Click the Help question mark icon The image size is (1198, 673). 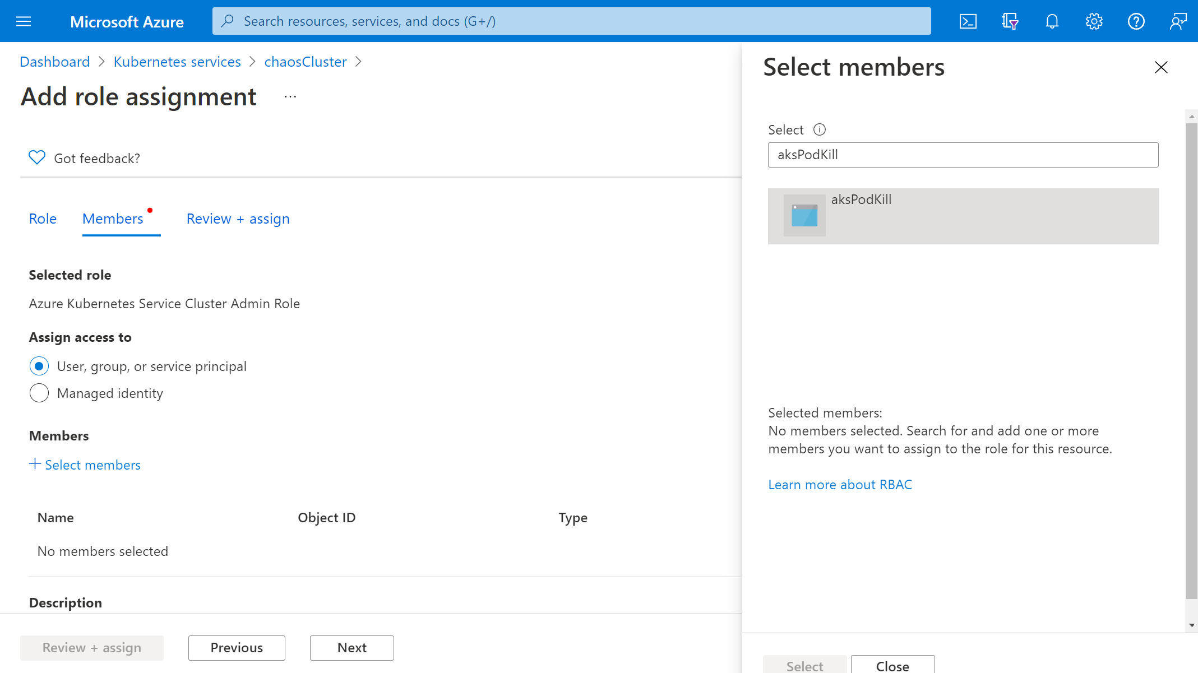[1136, 21]
